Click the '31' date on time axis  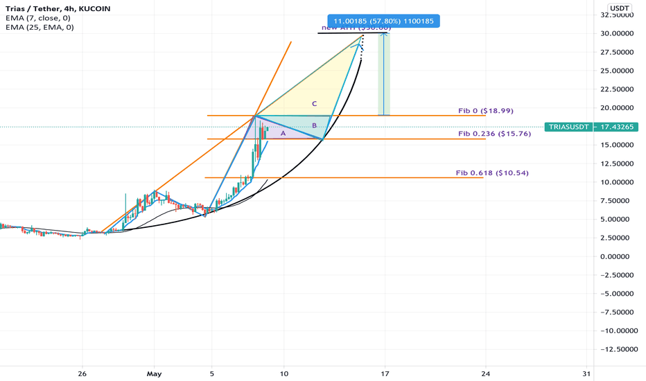586,374
